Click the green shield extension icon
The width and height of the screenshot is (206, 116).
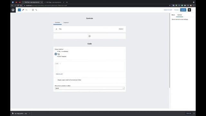click(176, 5)
